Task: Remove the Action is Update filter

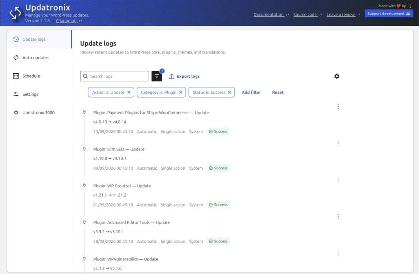Action: tap(129, 92)
